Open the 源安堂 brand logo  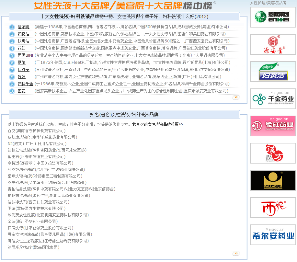click(273, 44)
